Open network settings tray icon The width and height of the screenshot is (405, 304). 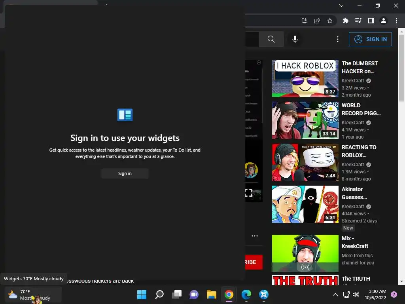click(346, 294)
